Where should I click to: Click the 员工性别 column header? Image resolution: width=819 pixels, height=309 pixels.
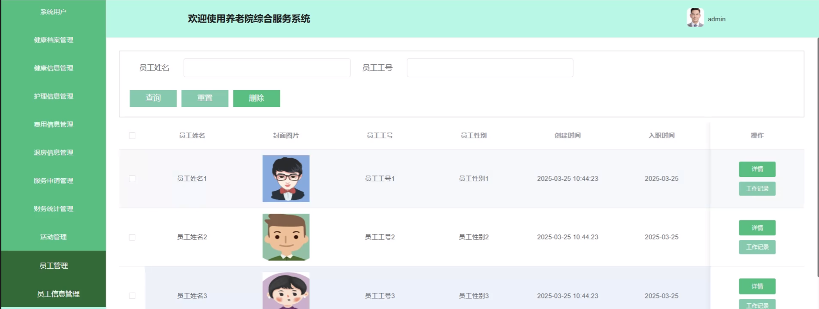click(474, 136)
